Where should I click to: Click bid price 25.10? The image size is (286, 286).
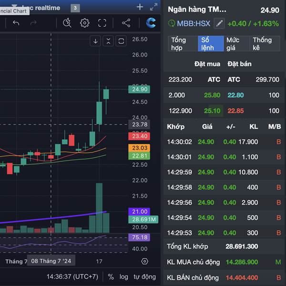pos(212,111)
